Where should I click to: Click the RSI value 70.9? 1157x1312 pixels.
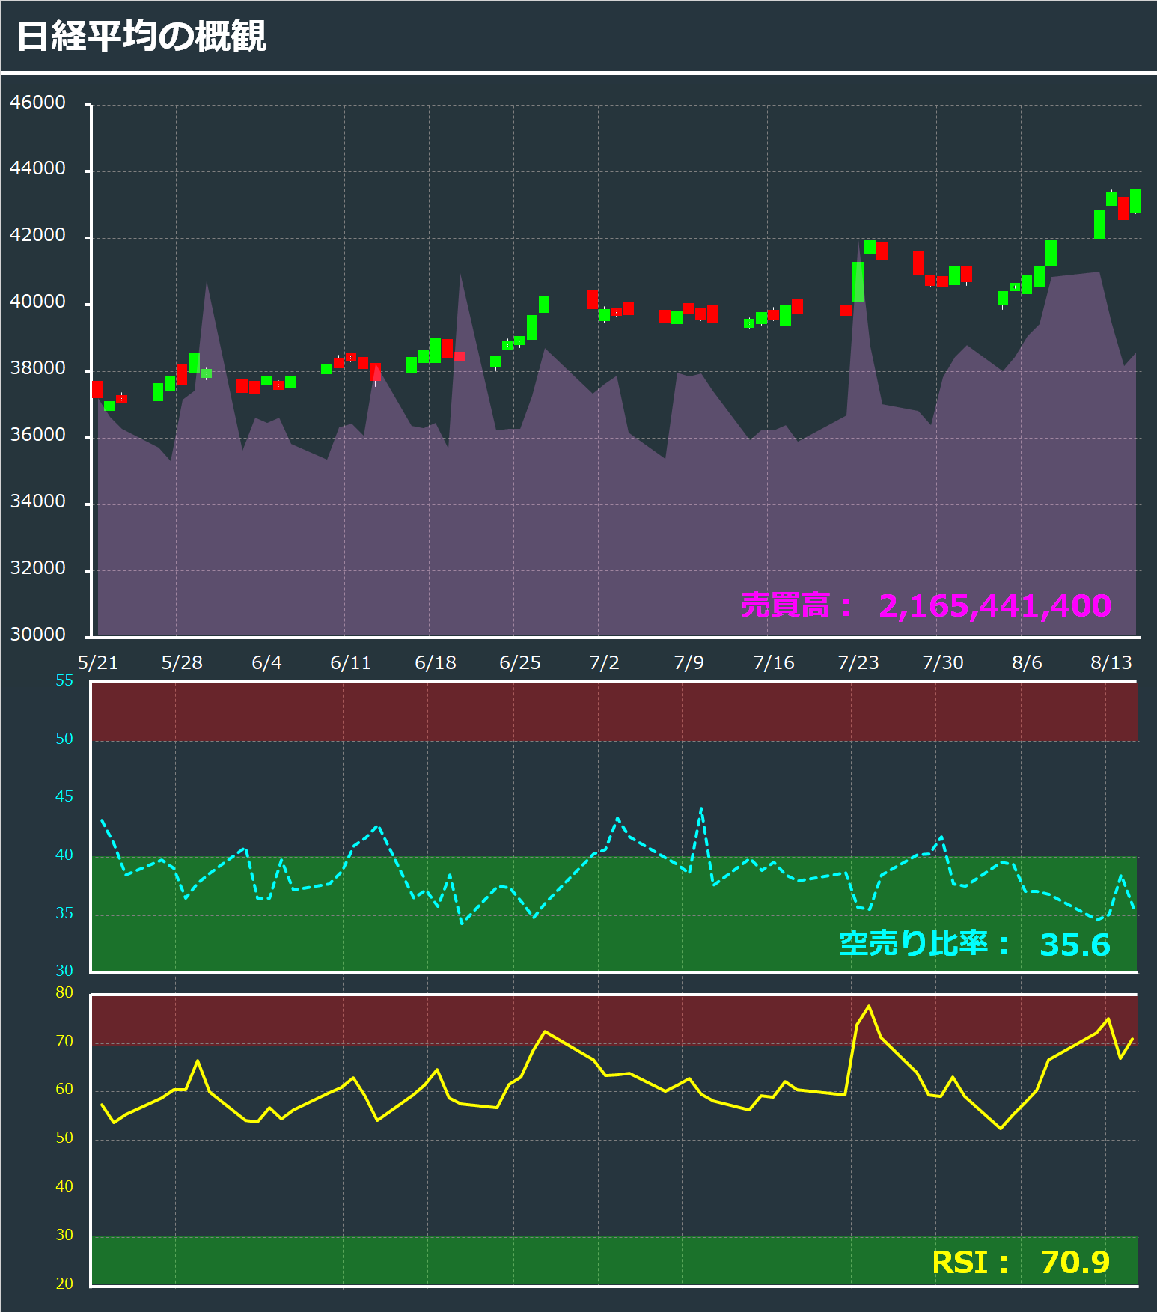point(1075,1262)
